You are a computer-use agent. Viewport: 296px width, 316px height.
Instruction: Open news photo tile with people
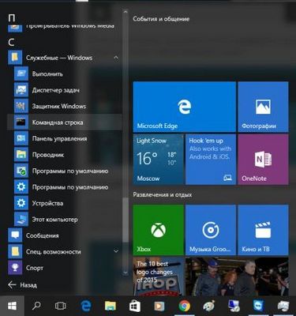click(x=237, y=276)
